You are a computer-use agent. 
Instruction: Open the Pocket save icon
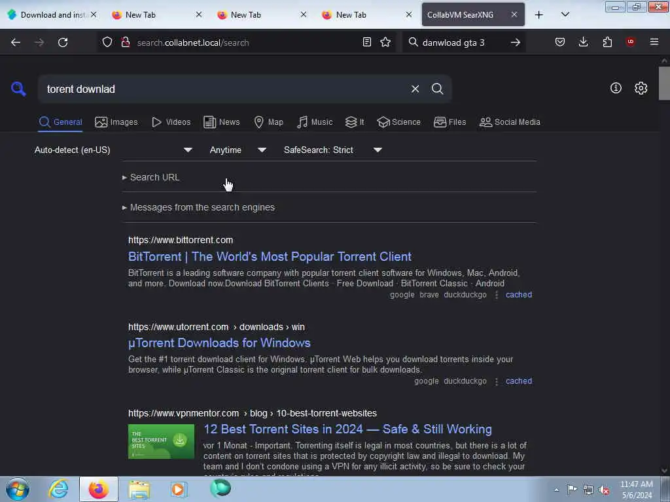[560, 42]
